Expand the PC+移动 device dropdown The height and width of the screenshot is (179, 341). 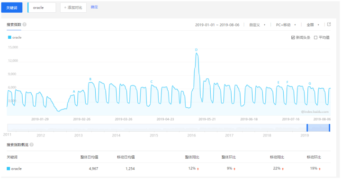pyautogui.click(x=286, y=25)
